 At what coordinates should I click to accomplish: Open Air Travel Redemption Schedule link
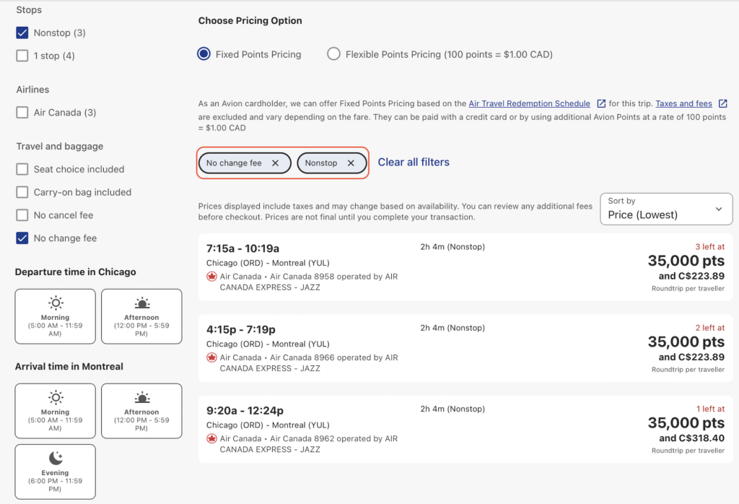[x=529, y=104]
